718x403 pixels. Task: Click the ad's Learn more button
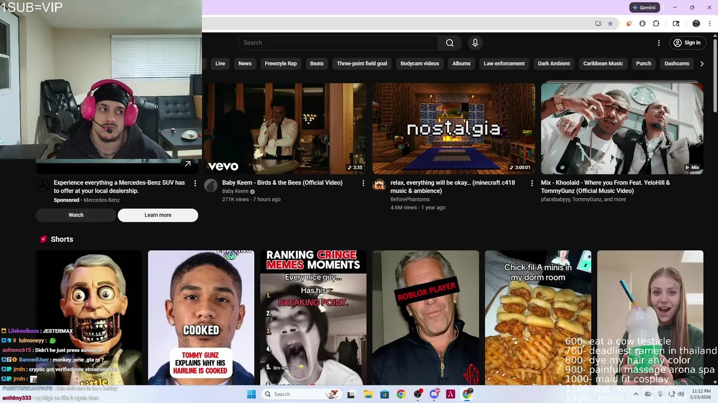158,215
